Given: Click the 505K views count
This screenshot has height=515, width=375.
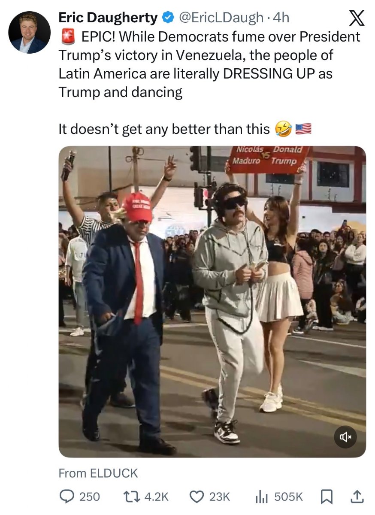Looking at the screenshot, I should [x=288, y=497].
